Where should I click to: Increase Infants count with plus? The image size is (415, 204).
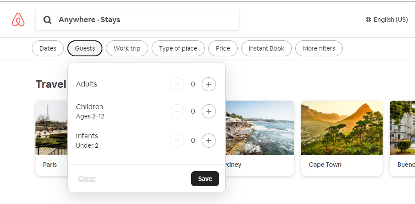[209, 141]
